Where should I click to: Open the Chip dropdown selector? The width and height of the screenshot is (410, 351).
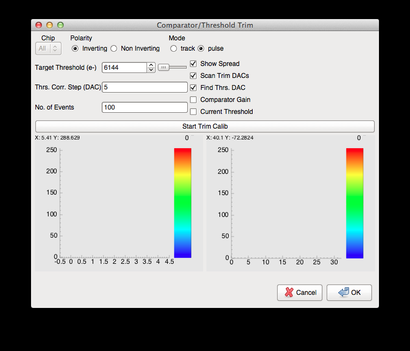coord(48,49)
